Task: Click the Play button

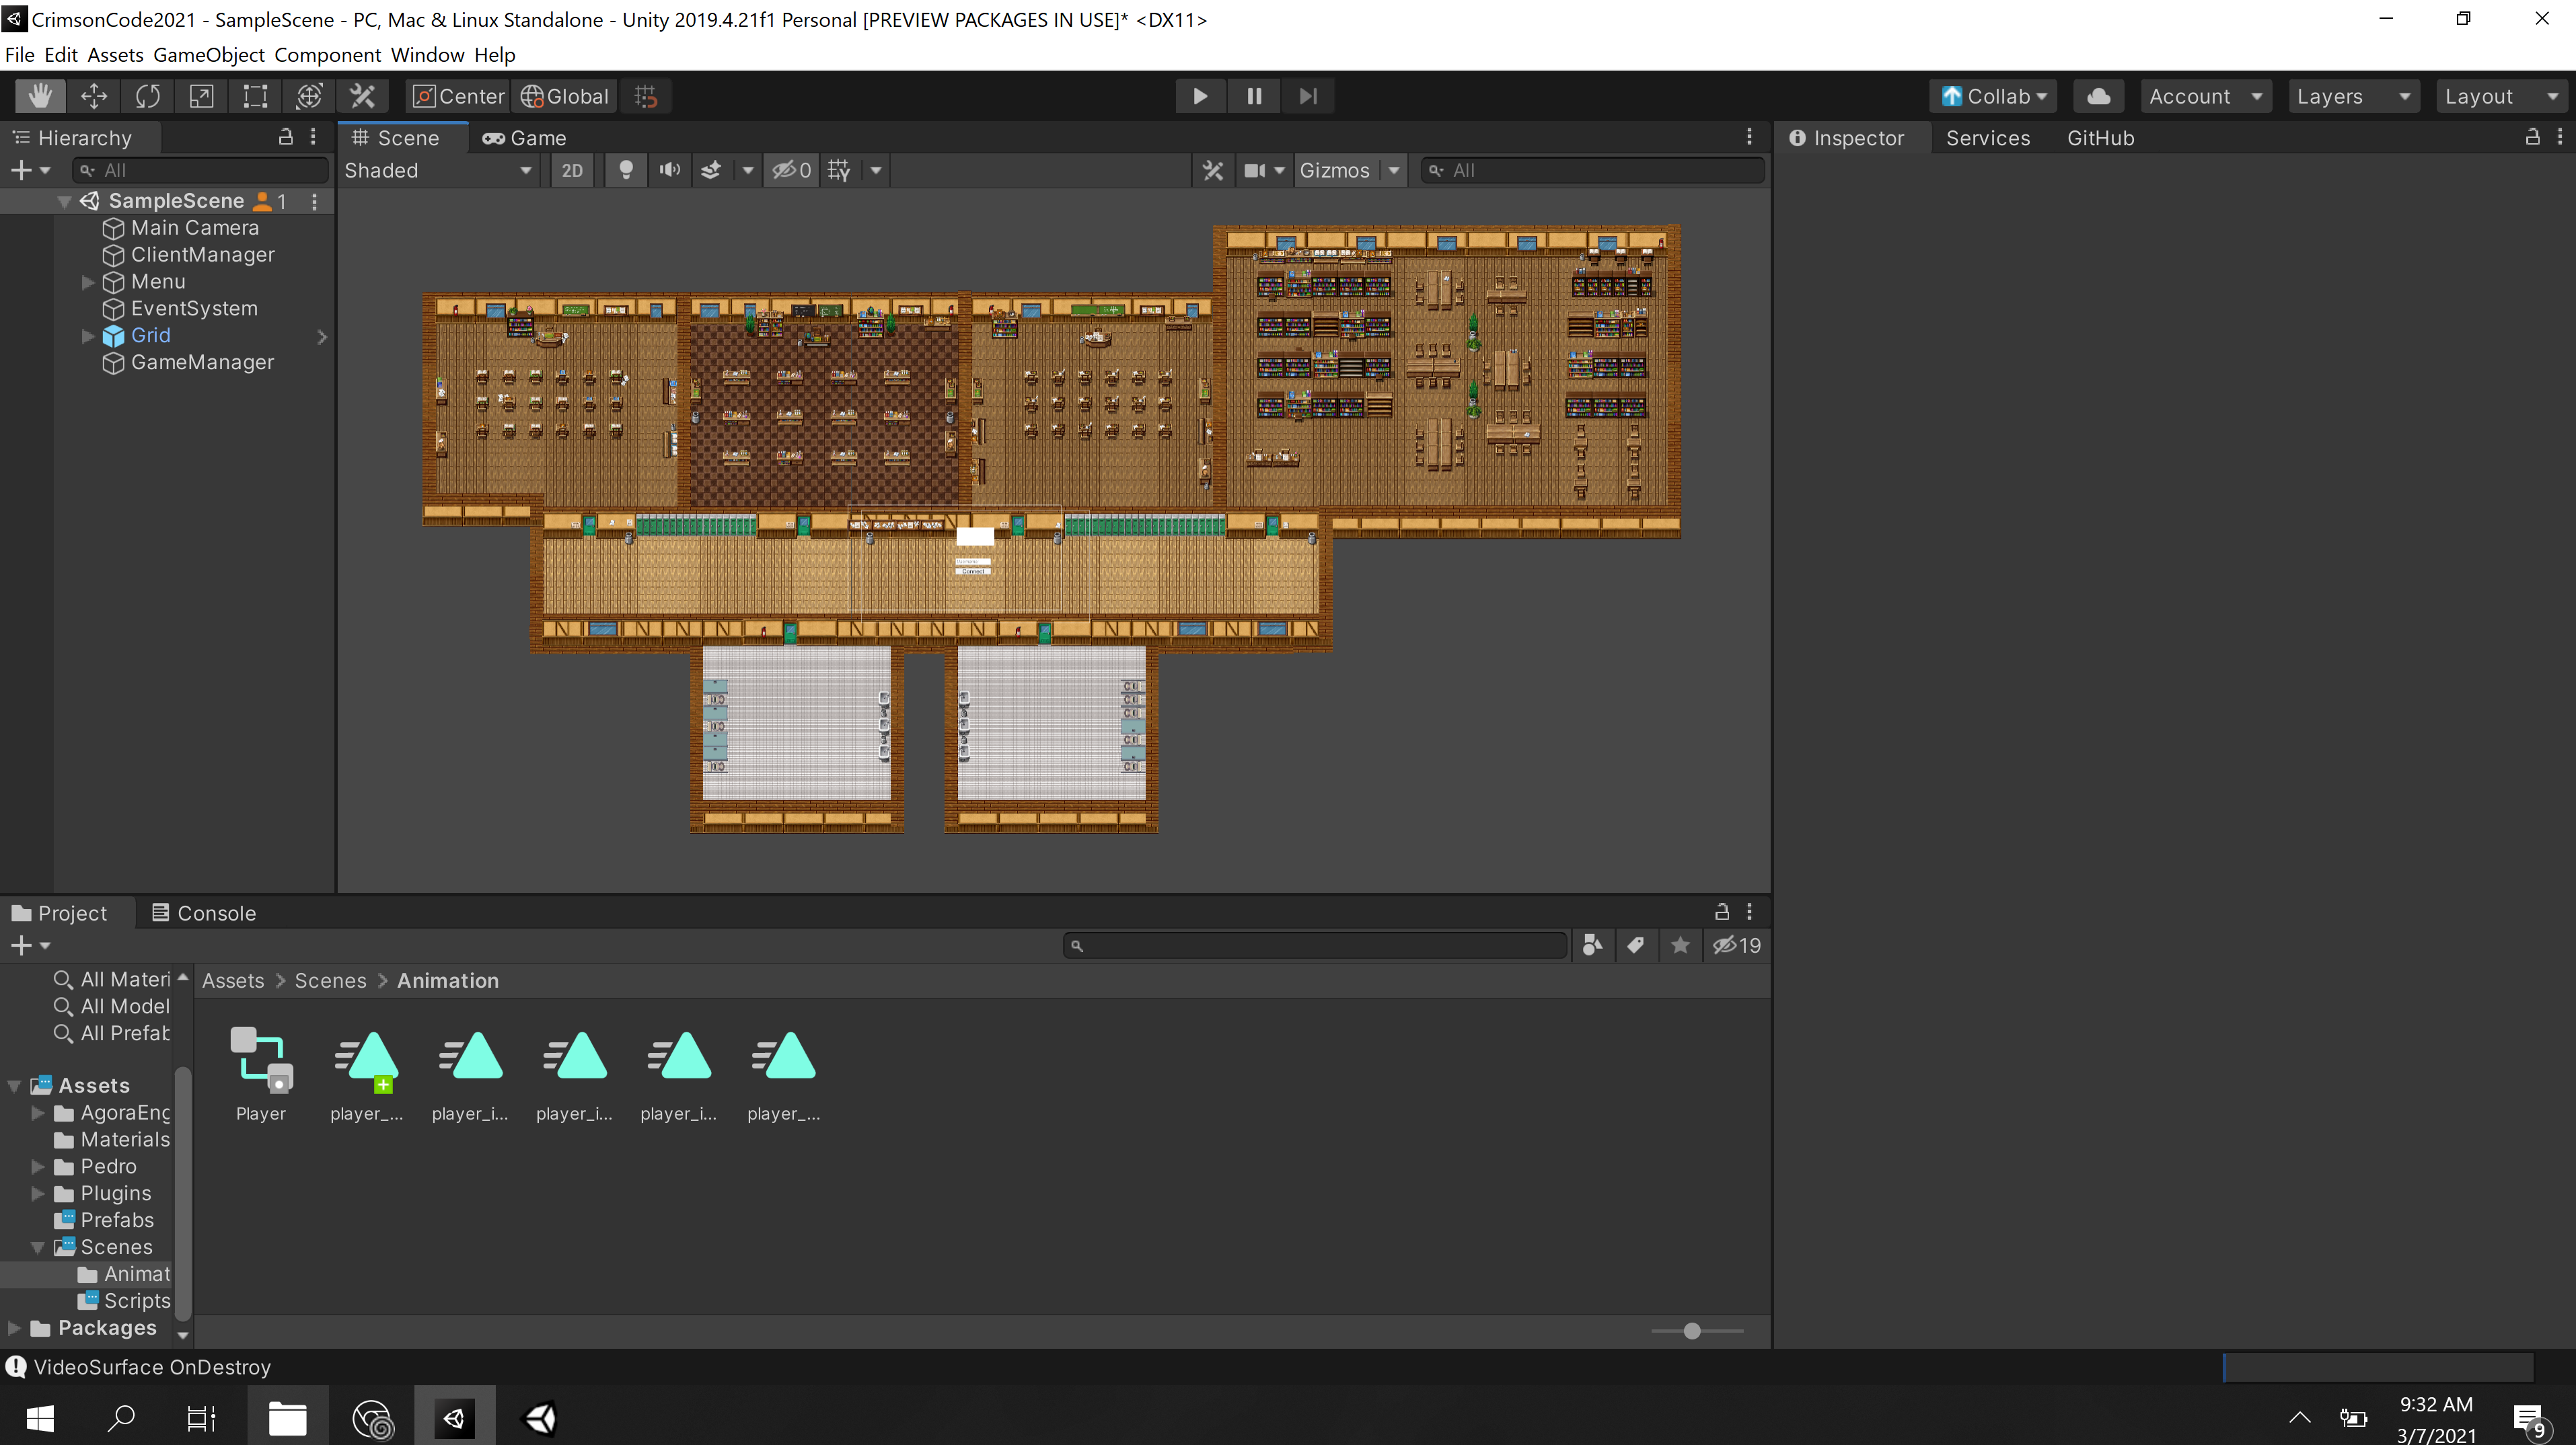Action: click(1200, 96)
